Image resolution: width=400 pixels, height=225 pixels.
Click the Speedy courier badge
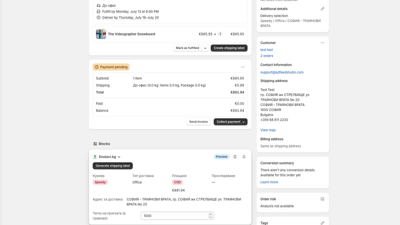(100, 182)
